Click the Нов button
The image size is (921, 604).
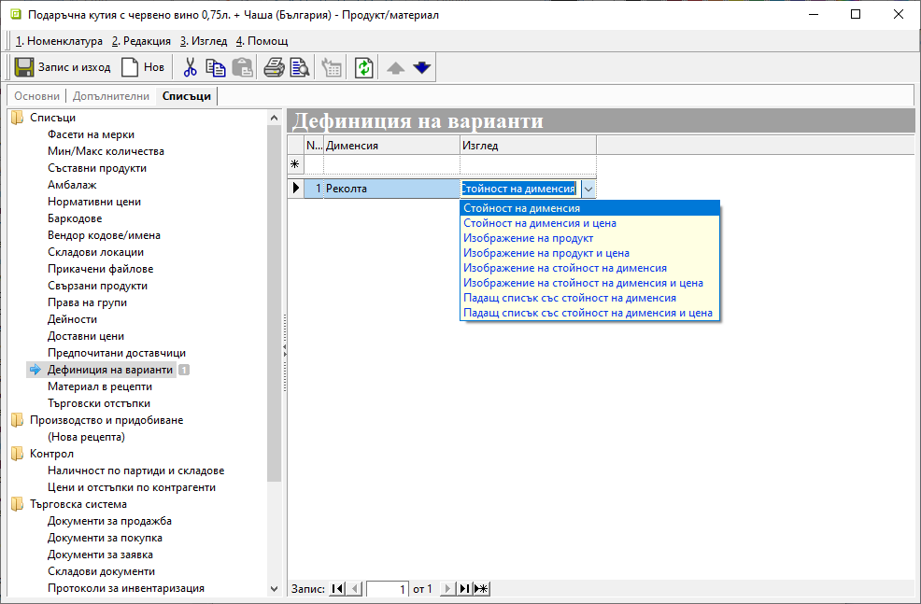143,67
